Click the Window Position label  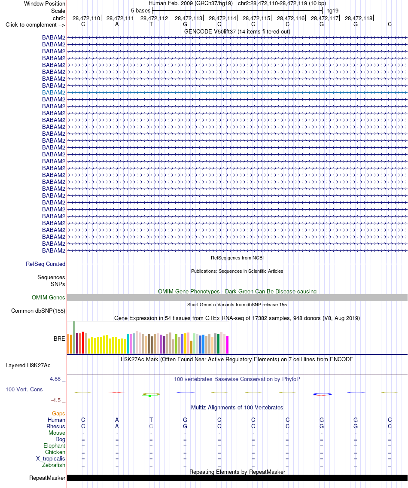pos(45,4)
